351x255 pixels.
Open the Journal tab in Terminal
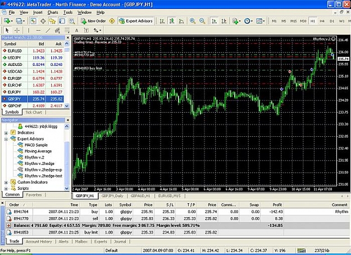point(120,241)
